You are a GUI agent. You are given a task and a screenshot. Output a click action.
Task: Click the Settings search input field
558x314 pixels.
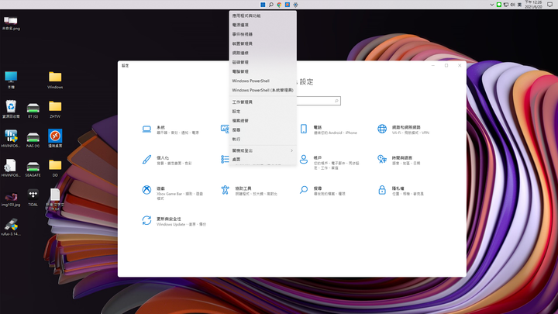319,101
